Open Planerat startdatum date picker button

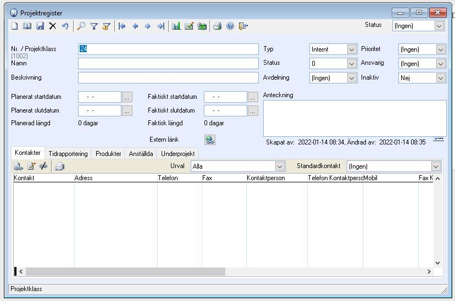[x=127, y=97]
